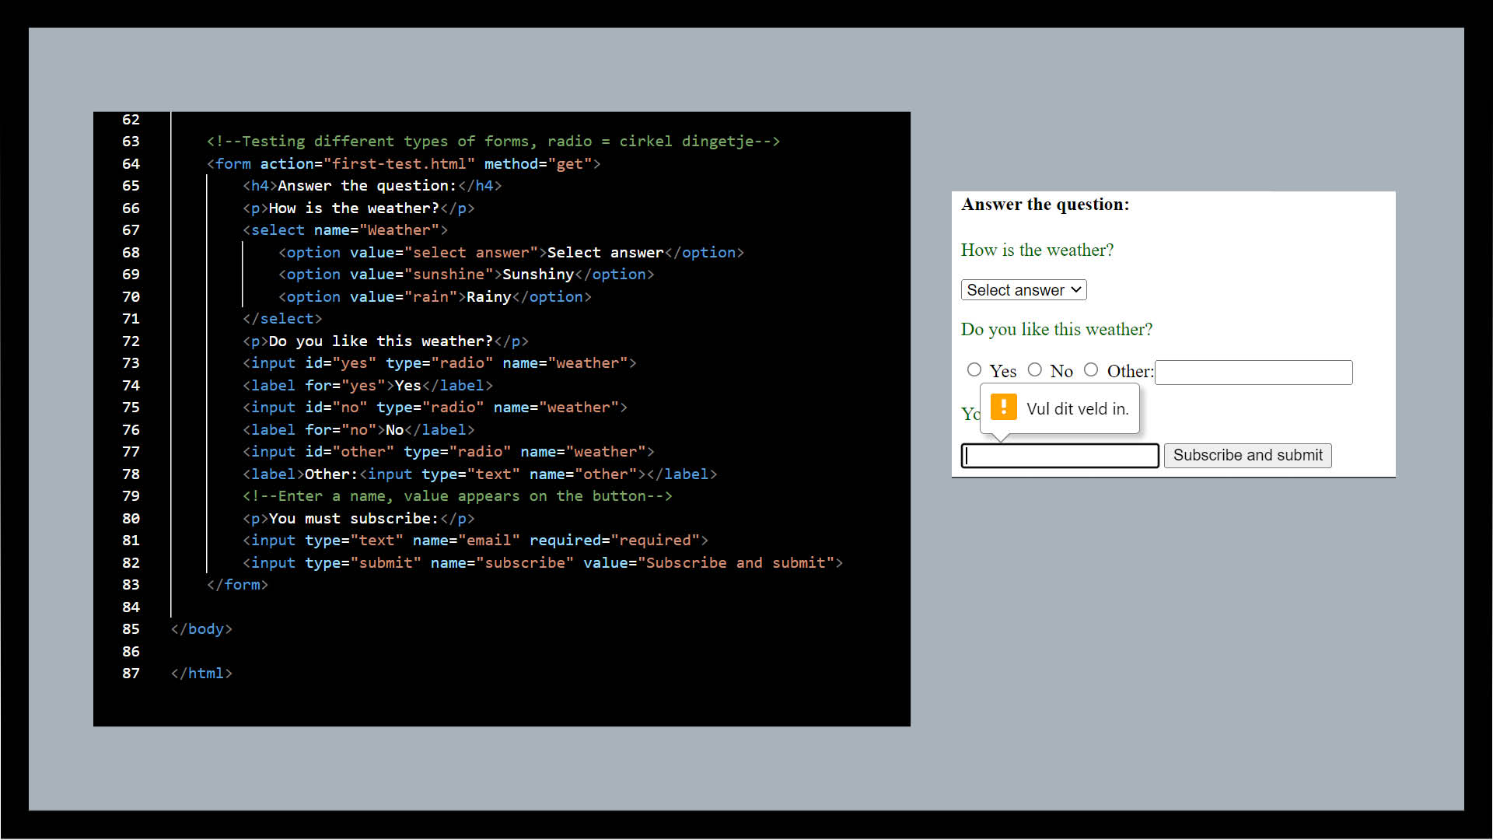Click the 'Rainy' option text on line 70

tap(489, 296)
